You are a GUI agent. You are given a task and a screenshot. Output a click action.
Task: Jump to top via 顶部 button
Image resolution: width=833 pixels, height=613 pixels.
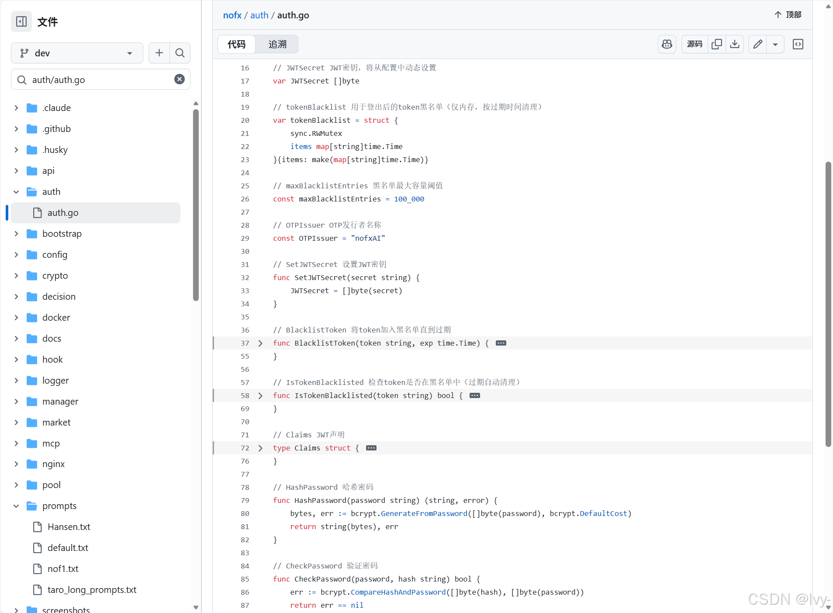[788, 15]
